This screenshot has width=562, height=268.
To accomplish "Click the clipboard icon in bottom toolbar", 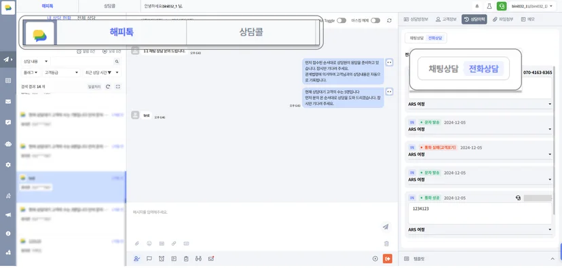I will [186, 259].
